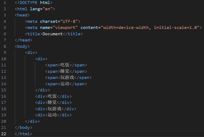Click closing div tag on line 20
Viewport: 204px width, 137px height.
pos(32,121)
